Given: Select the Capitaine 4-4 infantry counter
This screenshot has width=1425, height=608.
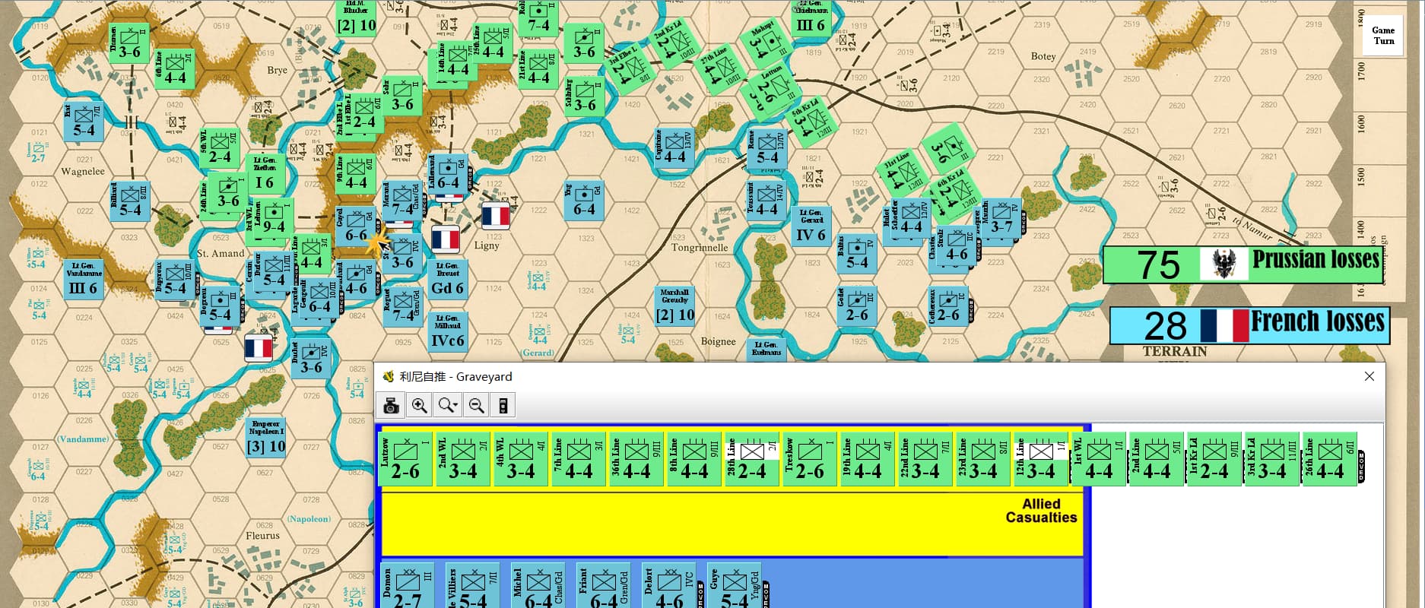Looking at the screenshot, I should point(674,149).
